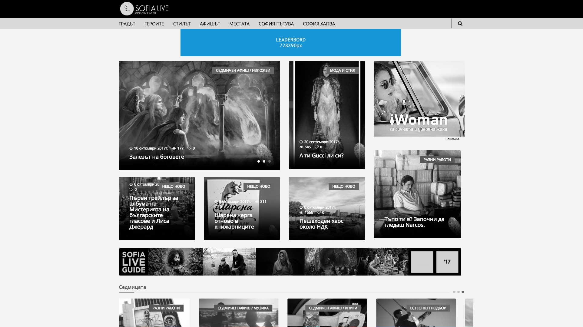
Task: Click views eye icon on Шарена черга
Action: (257, 202)
